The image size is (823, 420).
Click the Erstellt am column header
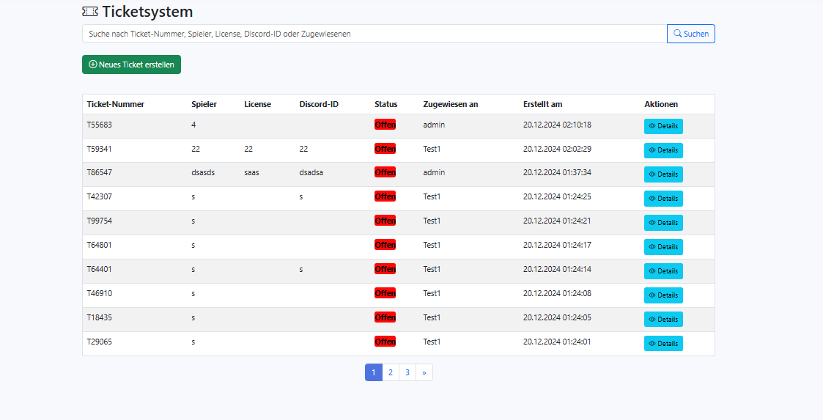point(542,104)
